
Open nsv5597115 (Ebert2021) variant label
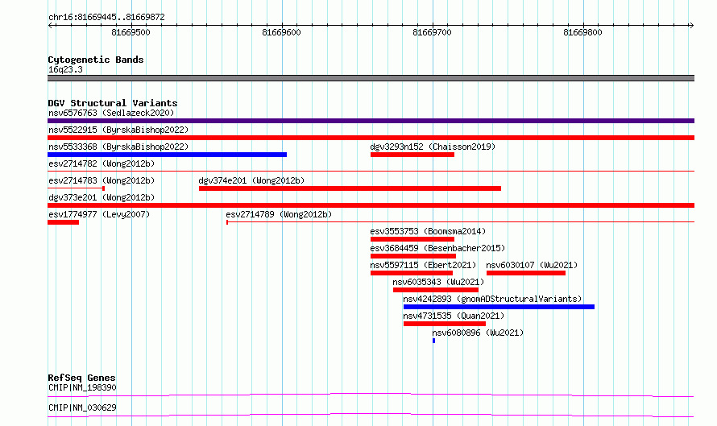click(x=423, y=265)
